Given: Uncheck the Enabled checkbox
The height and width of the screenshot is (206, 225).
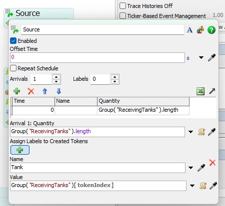Looking at the screenshot, I should (x=13, y=41).
